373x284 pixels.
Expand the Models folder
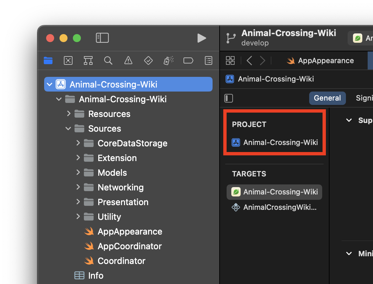(78, 172)
